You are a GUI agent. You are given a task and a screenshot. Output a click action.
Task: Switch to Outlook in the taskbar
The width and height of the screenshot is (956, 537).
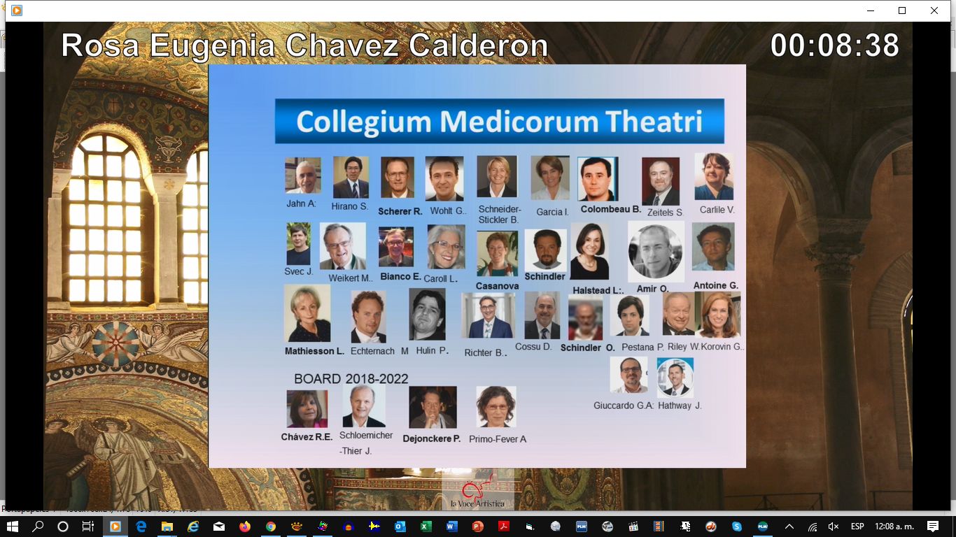pos(400,527)
